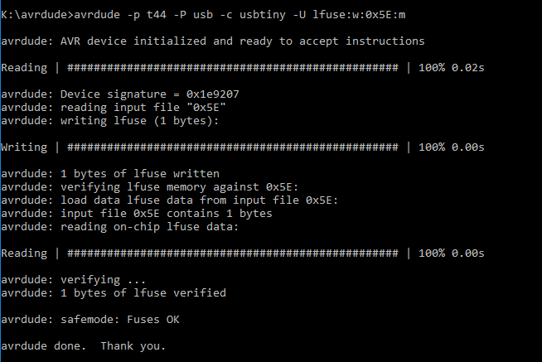Click the 'avrdude done. Thank you.' line
Screen dimensions: 542x362
84,346
